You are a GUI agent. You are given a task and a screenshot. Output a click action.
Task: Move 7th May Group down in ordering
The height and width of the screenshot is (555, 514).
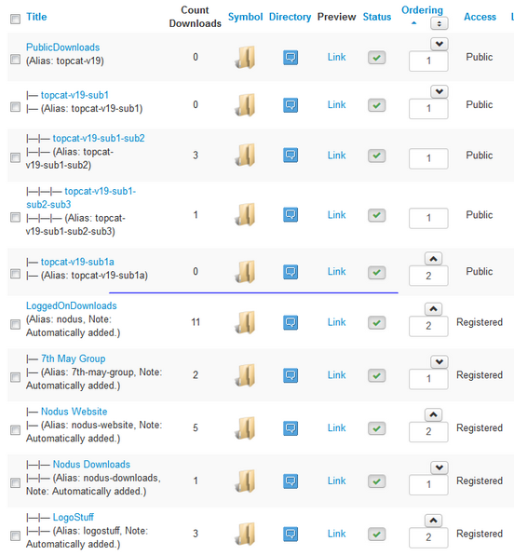click(440, 361)
